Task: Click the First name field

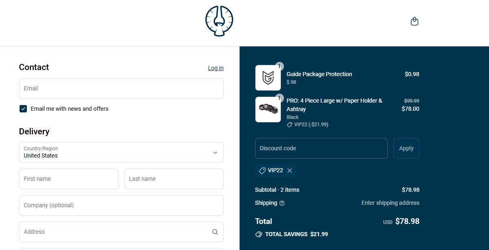Action: click(68, 179)
